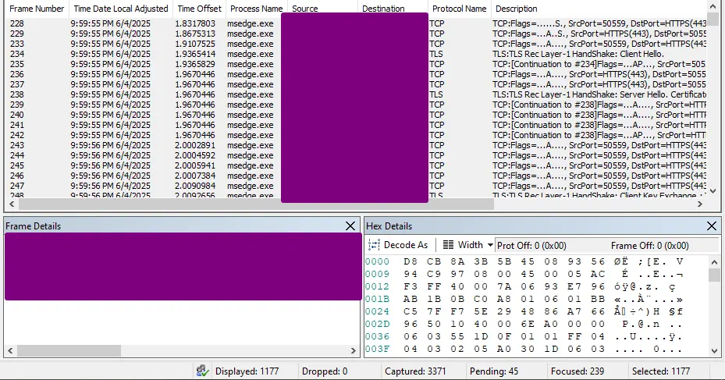725x380 pixels.
Task: Click the Decode As icon button
Action: [x=398, y=245]
